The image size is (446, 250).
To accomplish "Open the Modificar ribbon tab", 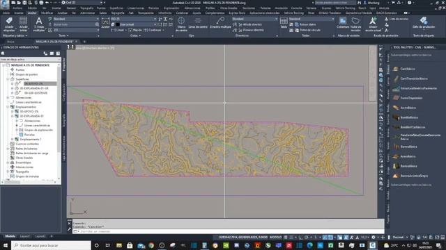I will click(x=47, y=13).
